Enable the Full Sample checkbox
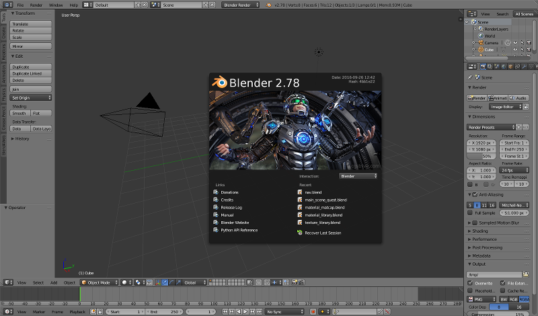This screenshot has height=316, width=538. tap(471, 212)
